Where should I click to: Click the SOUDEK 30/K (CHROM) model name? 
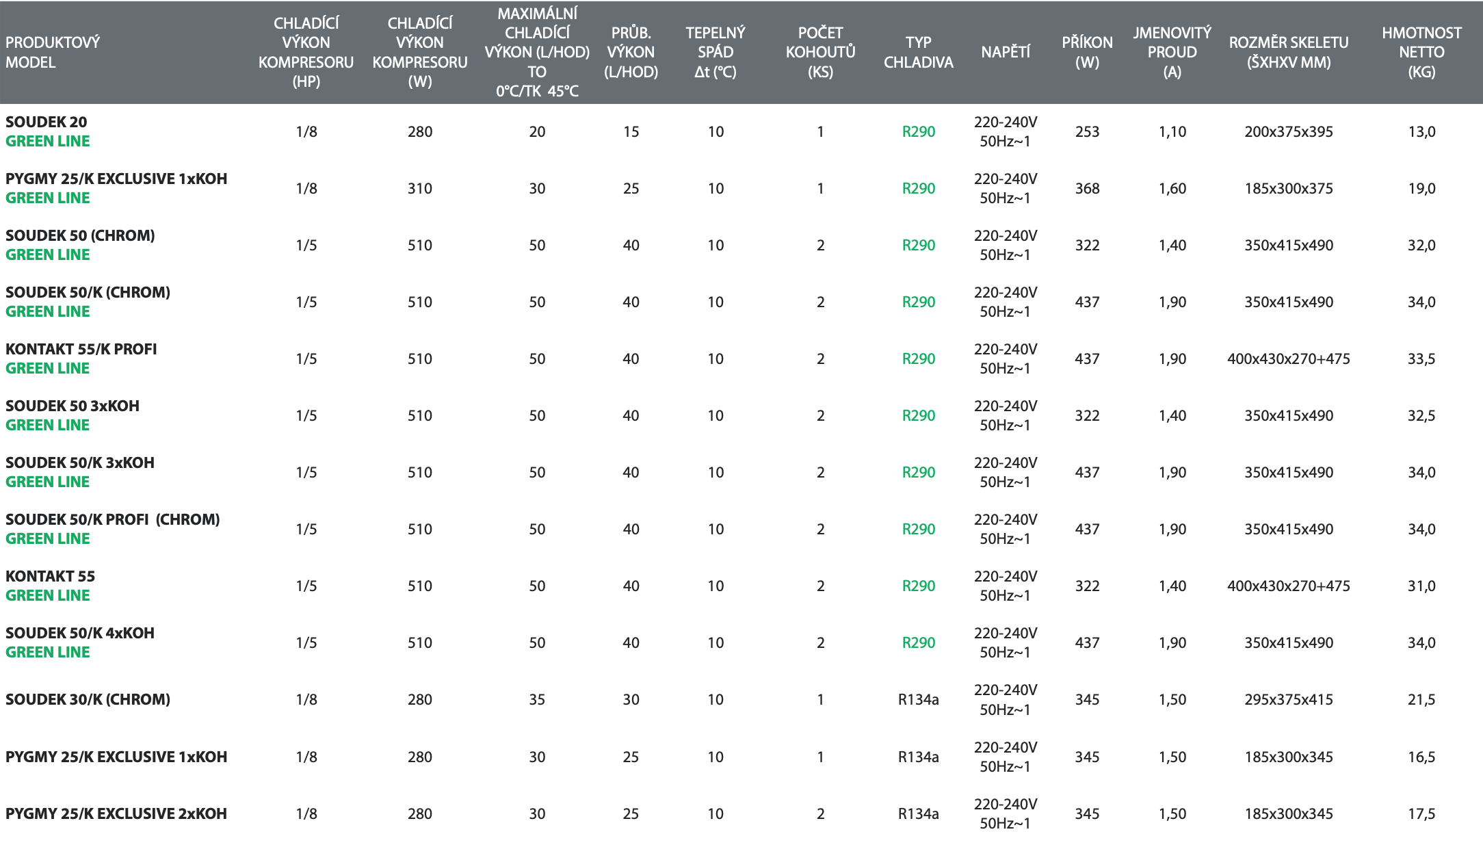pyautogui.click(x=88, y=699)
